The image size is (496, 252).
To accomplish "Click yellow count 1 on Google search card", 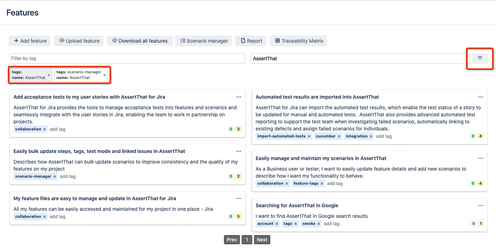I will [x=480, y=224].
